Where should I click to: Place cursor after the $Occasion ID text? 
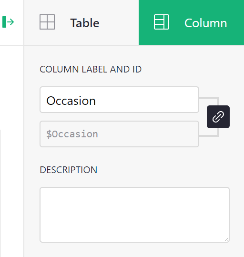click(99, 134)
